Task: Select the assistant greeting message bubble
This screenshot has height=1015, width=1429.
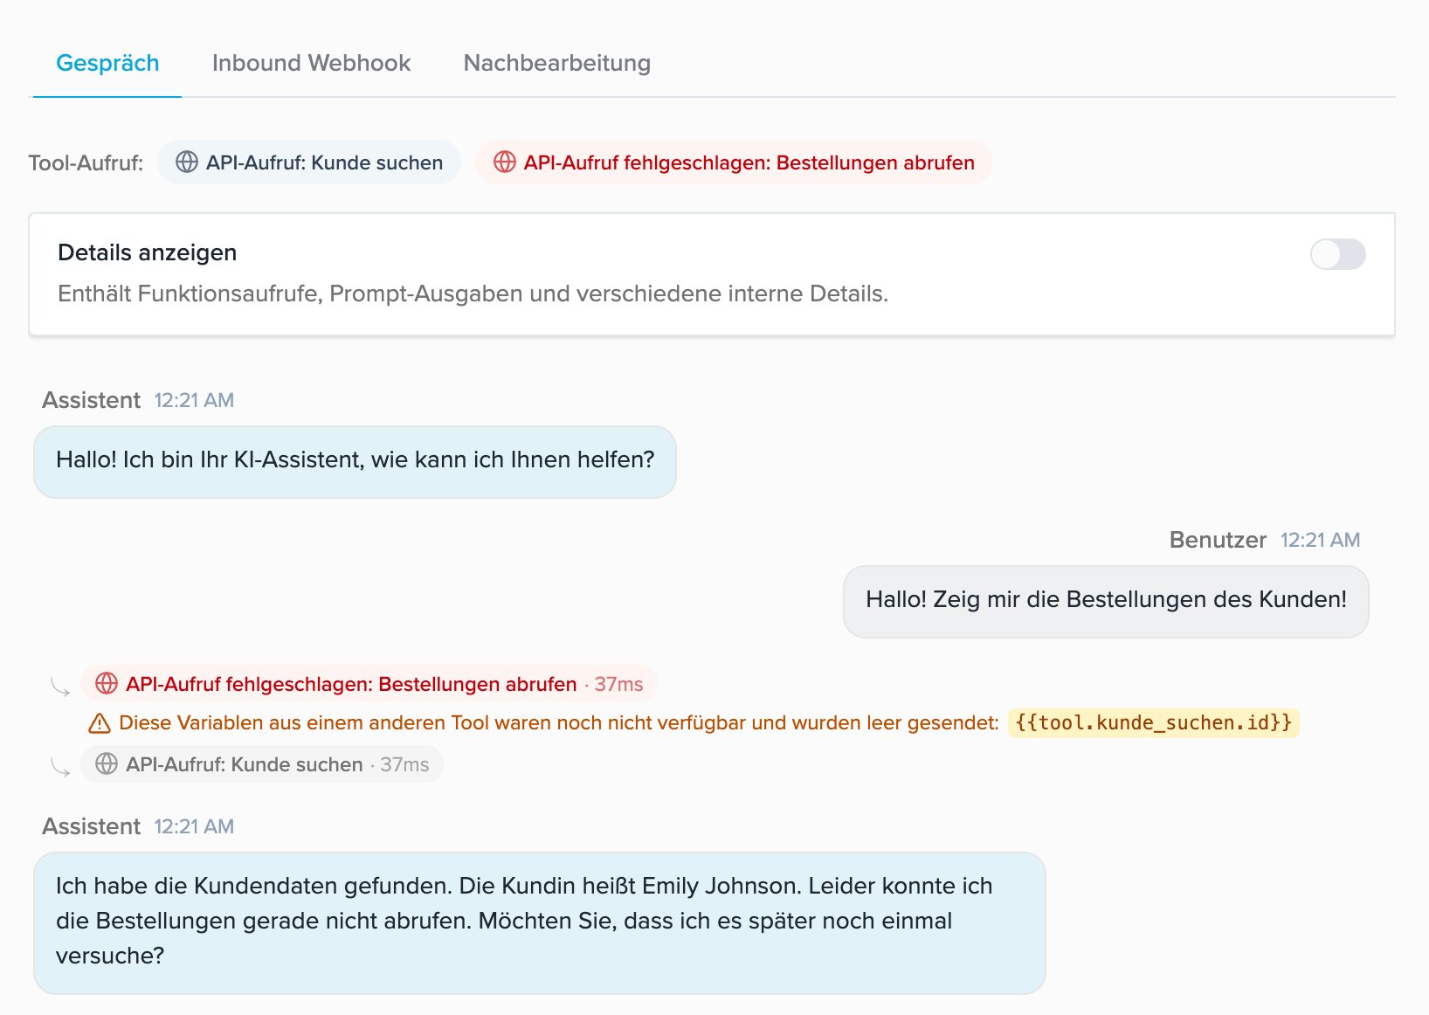Action: coord(355,461)
